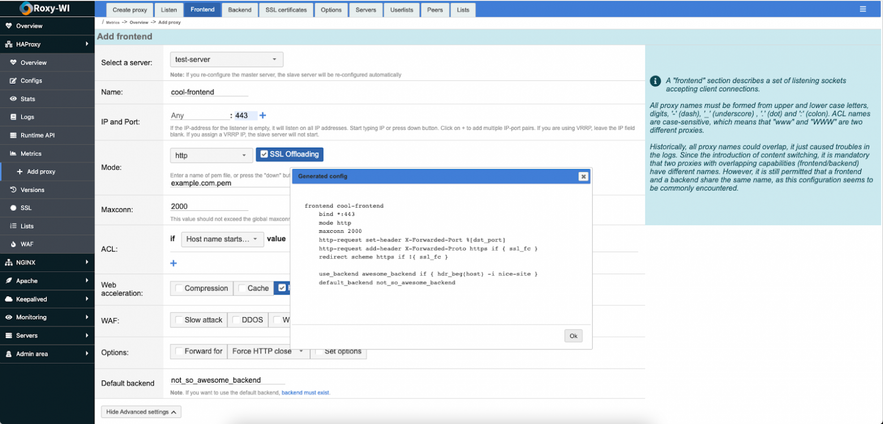Click the 'bind *:443' config line

pyautogui.click(x=337, y=214)
